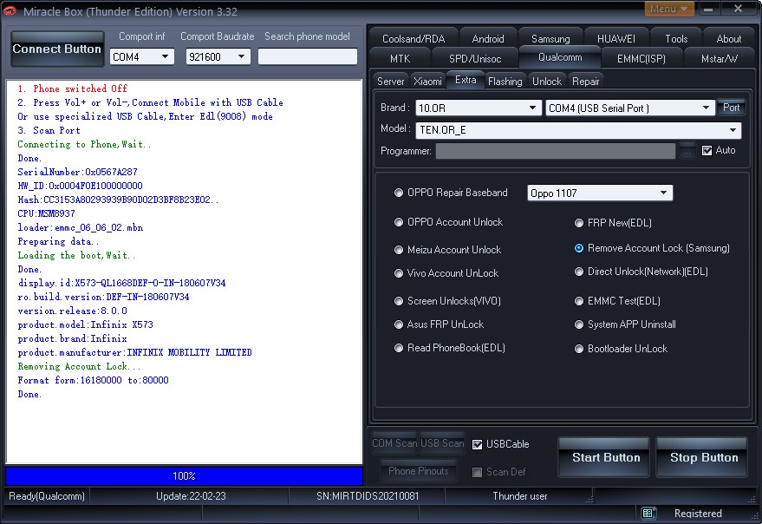Viewport: 762px width, 524px height.
Task: Toggle the Scan Def checkbox
Action: point(477,472)
